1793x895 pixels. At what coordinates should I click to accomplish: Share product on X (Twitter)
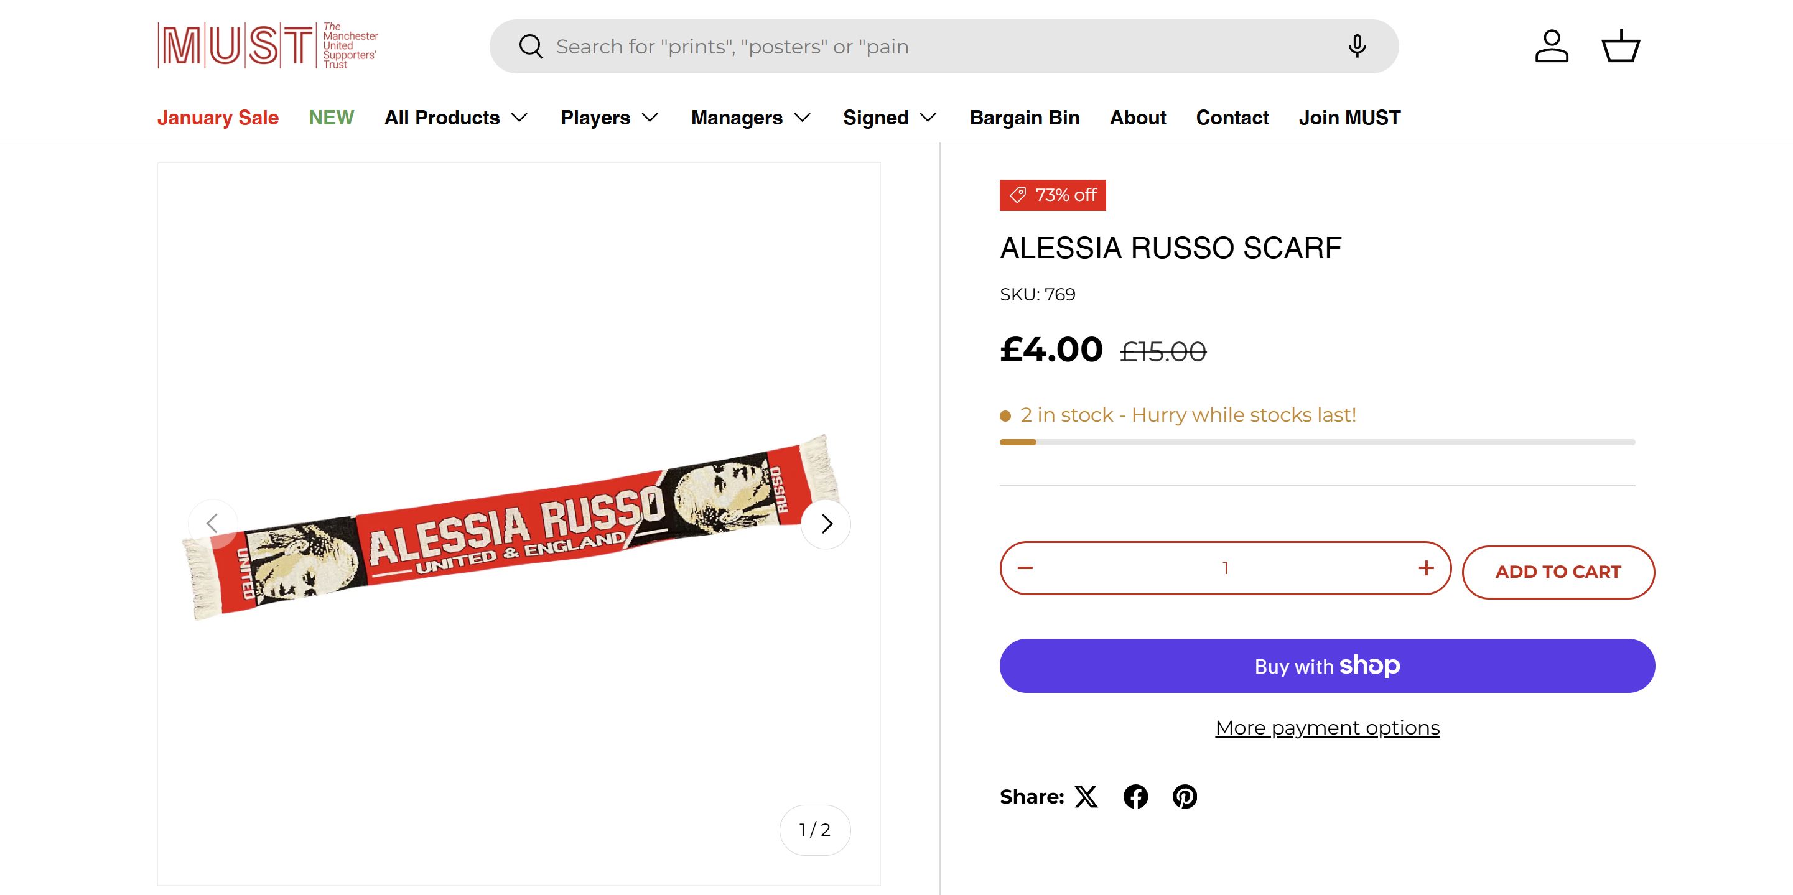click(1086, 796)
